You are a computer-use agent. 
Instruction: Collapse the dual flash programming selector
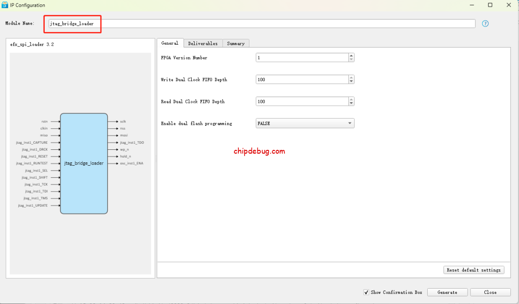pyautogui.click(x=349, y=123)
